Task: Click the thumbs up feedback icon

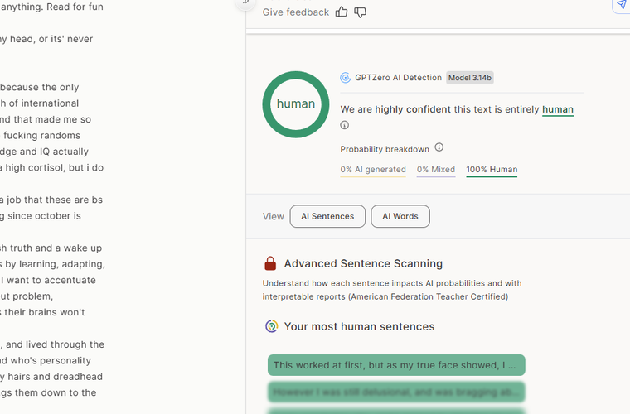Action: pos(342,12)
